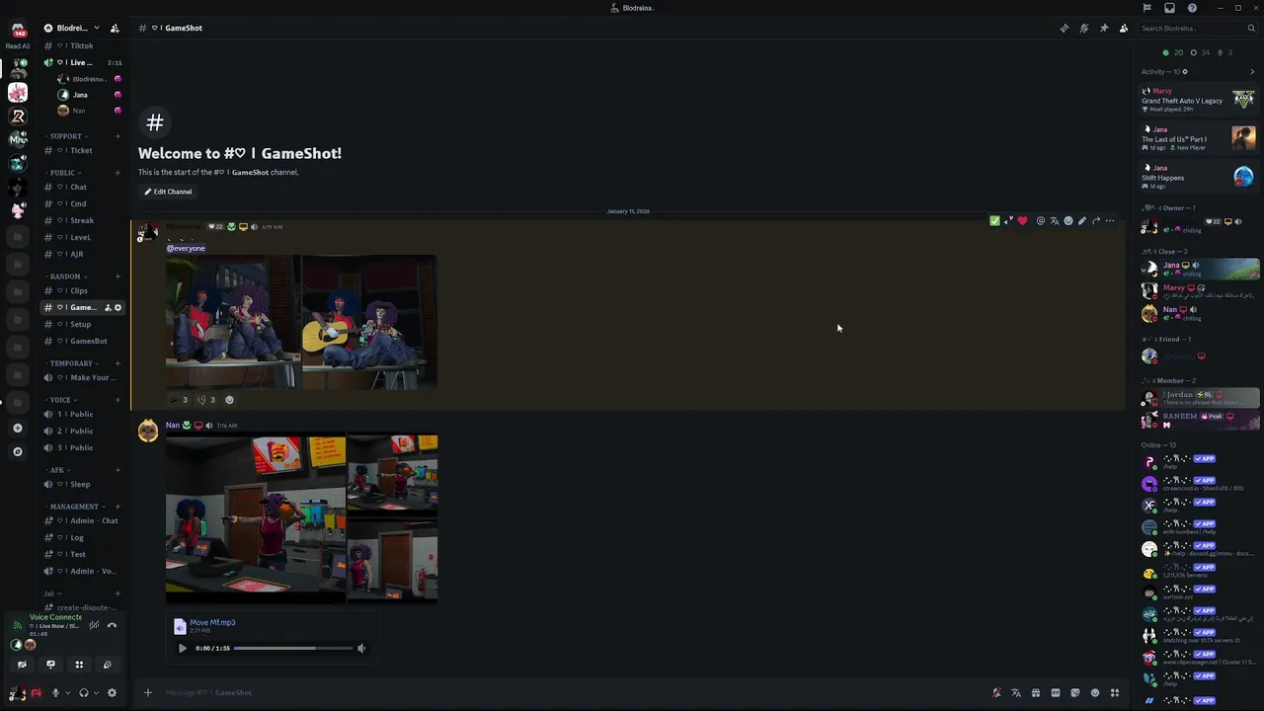Open the Inbox icon in title bar
This screenshot has height=711, width=1264.
point(1169,8)
